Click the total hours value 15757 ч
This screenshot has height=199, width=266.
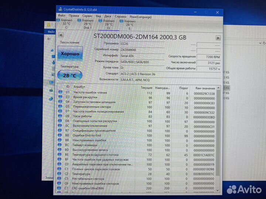[209, 69]
